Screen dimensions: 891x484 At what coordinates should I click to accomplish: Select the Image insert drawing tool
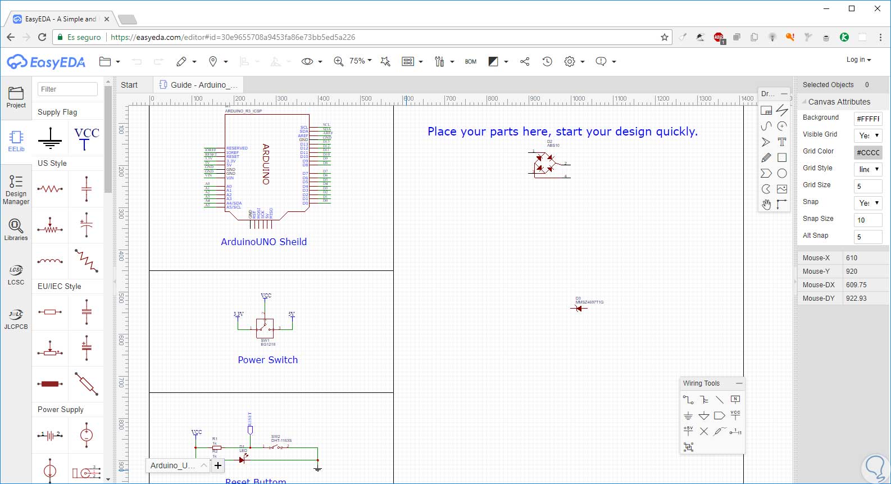coord(782,189)
